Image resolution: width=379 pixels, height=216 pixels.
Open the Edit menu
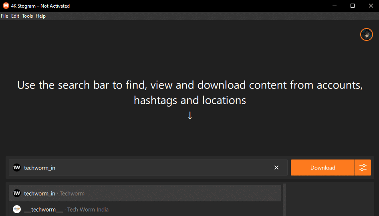pos(15,16)
